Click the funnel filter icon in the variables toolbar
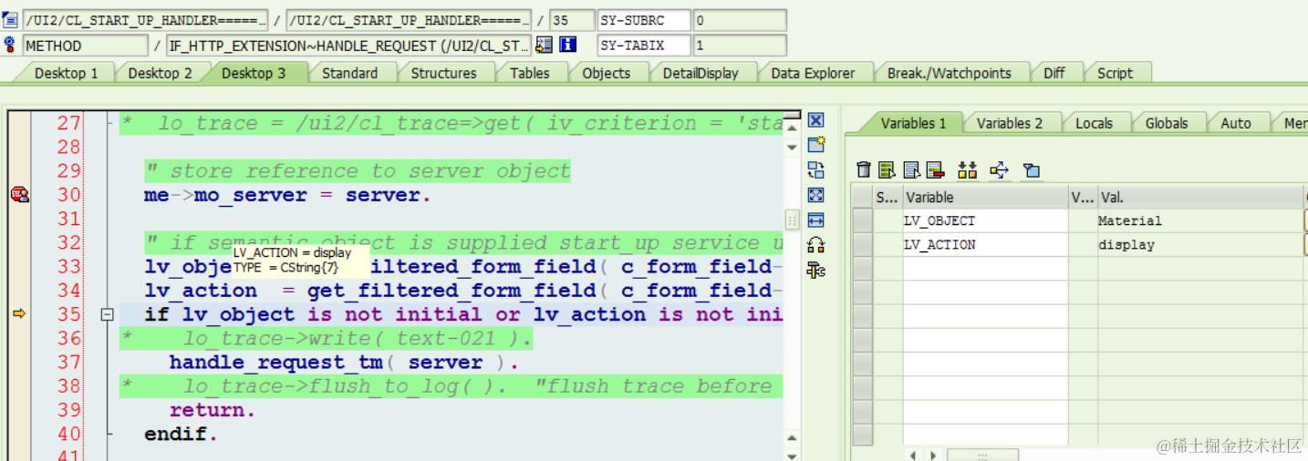This screenshot has width=1308, height=461. tap(1031, 170)
